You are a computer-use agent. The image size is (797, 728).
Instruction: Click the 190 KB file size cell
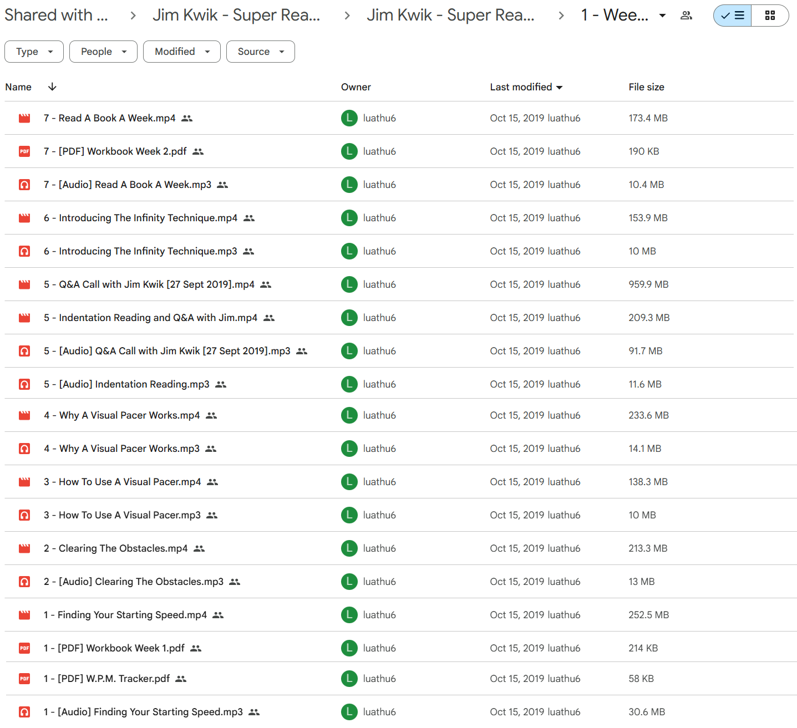point(644,151)
